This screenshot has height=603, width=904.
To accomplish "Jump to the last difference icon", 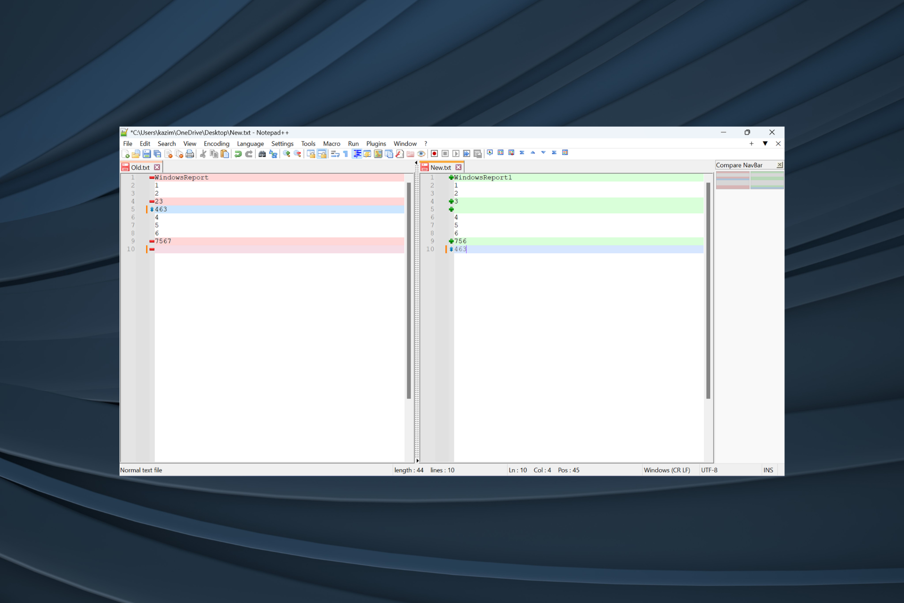I will pyautogui.click(x=554, y=153).
